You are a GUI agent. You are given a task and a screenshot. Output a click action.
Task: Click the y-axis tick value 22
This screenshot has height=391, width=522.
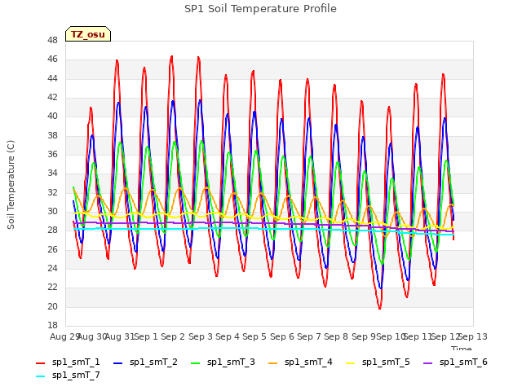pyautogui.click(x=52, y=288)
